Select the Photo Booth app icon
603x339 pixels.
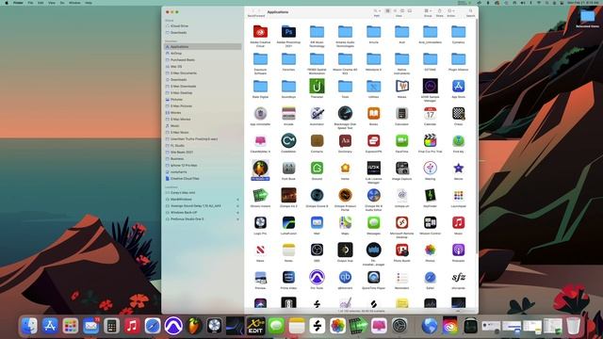[x=402, y=250]
